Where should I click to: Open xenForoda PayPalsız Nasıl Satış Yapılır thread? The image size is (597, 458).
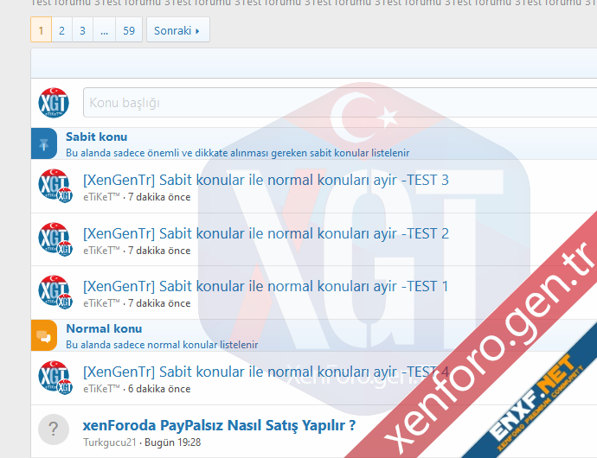(219, 425)
